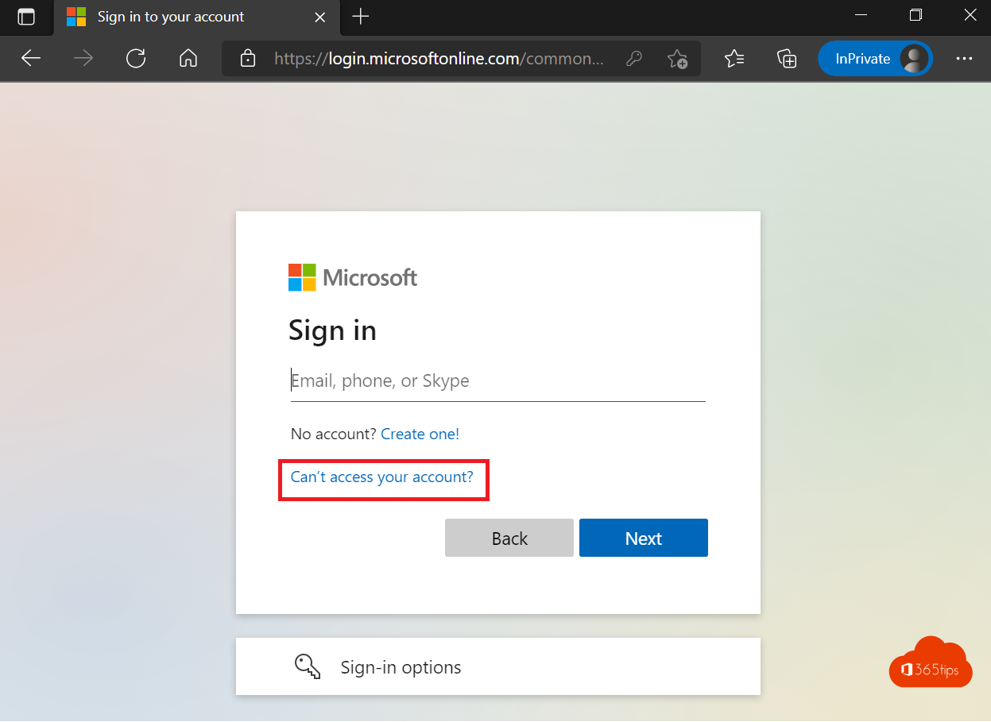
Task: Focus the Email, phone, or Skype field
Action: click(x=497, y=381)
